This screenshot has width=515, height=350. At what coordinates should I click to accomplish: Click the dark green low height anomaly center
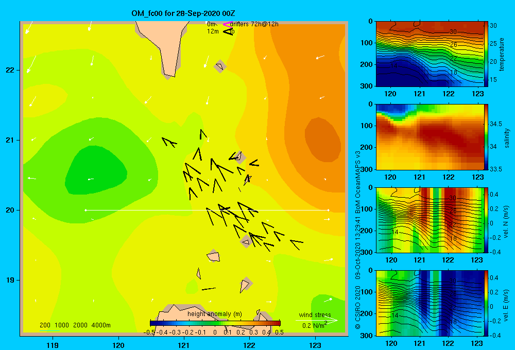(96, 171)
